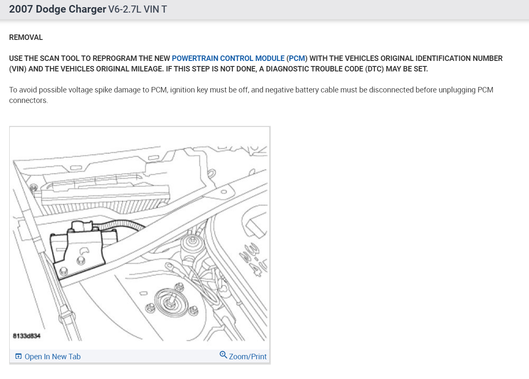The image size is (529, 379).
Task: Click diagram reference number 8133d834
Action: point(27,336)
